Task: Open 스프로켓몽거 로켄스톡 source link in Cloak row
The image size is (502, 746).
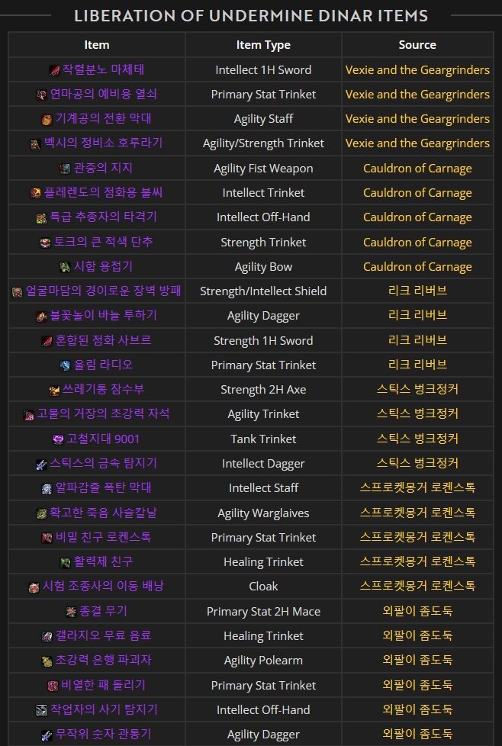Action: coord(417,586)
